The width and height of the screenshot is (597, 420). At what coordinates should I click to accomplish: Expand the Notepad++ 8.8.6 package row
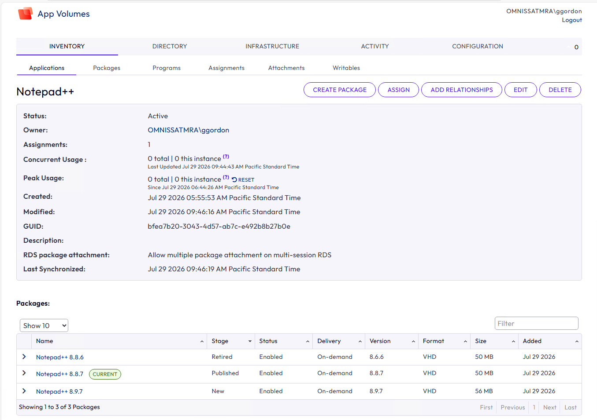click(24, 357)
